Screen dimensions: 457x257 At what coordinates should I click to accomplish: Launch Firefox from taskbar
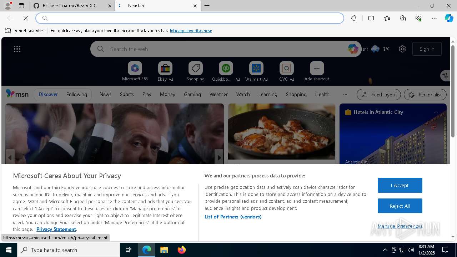click(181, 250)
